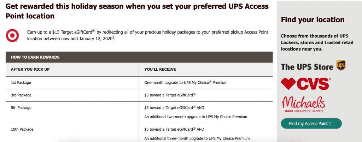
Task: Select the AFTER YOU PICK UP column header
Action: (x=30, y=69)
